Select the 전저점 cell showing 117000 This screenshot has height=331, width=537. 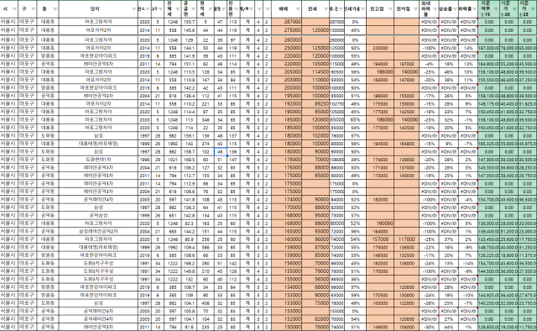406,239
